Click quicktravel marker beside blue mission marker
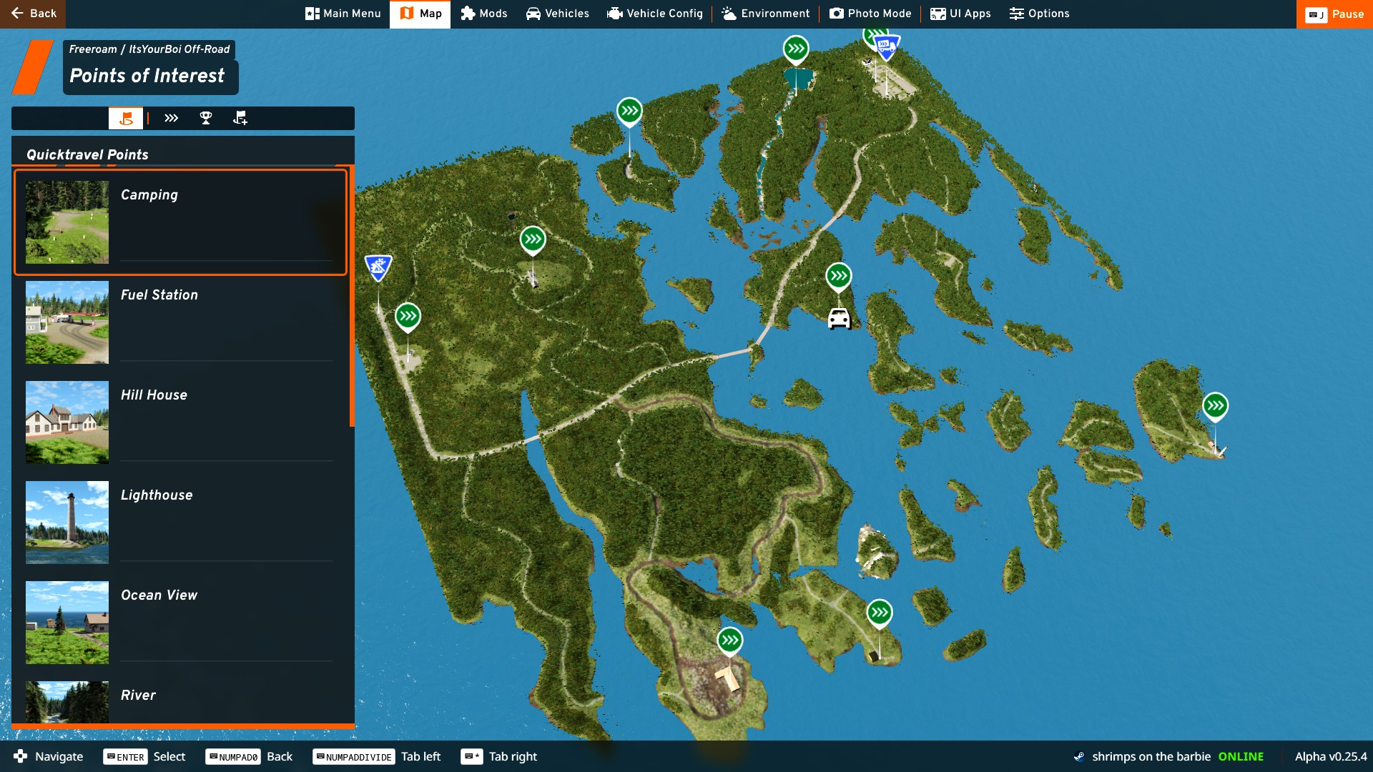This screenshot has width=1373, height=772. [408, 317]
